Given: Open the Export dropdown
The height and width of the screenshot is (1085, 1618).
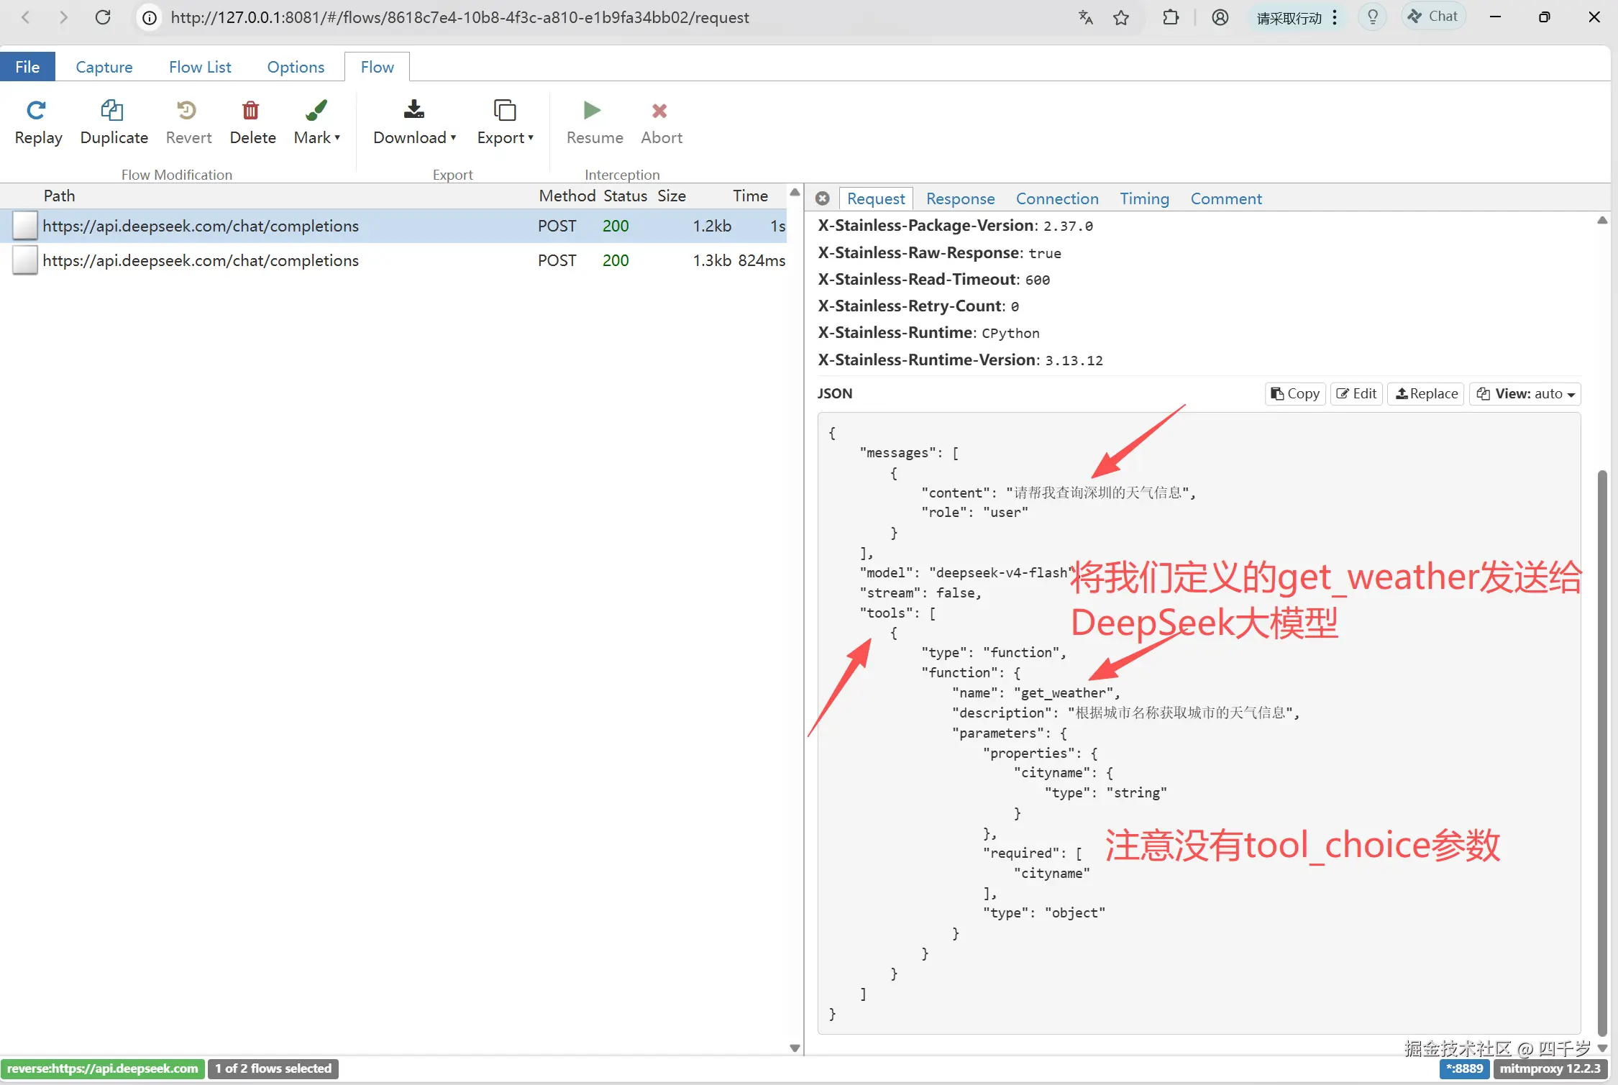Looking at the screenshot, I should click(x=505, y=122).
